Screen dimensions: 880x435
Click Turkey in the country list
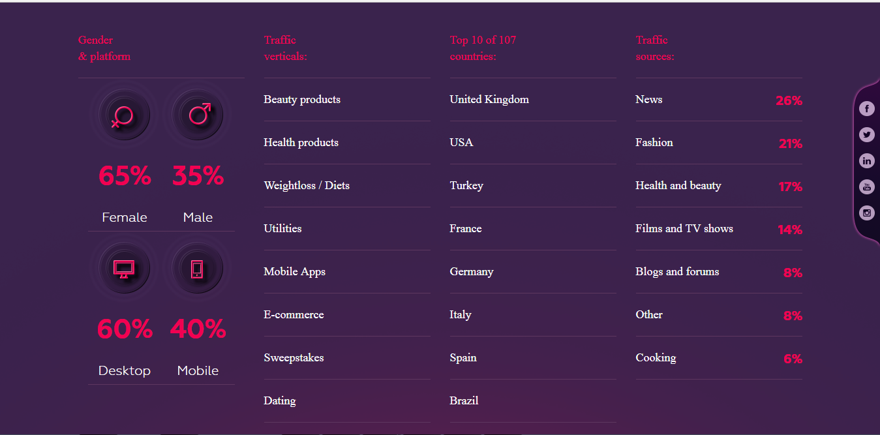(x=466, y=186)
